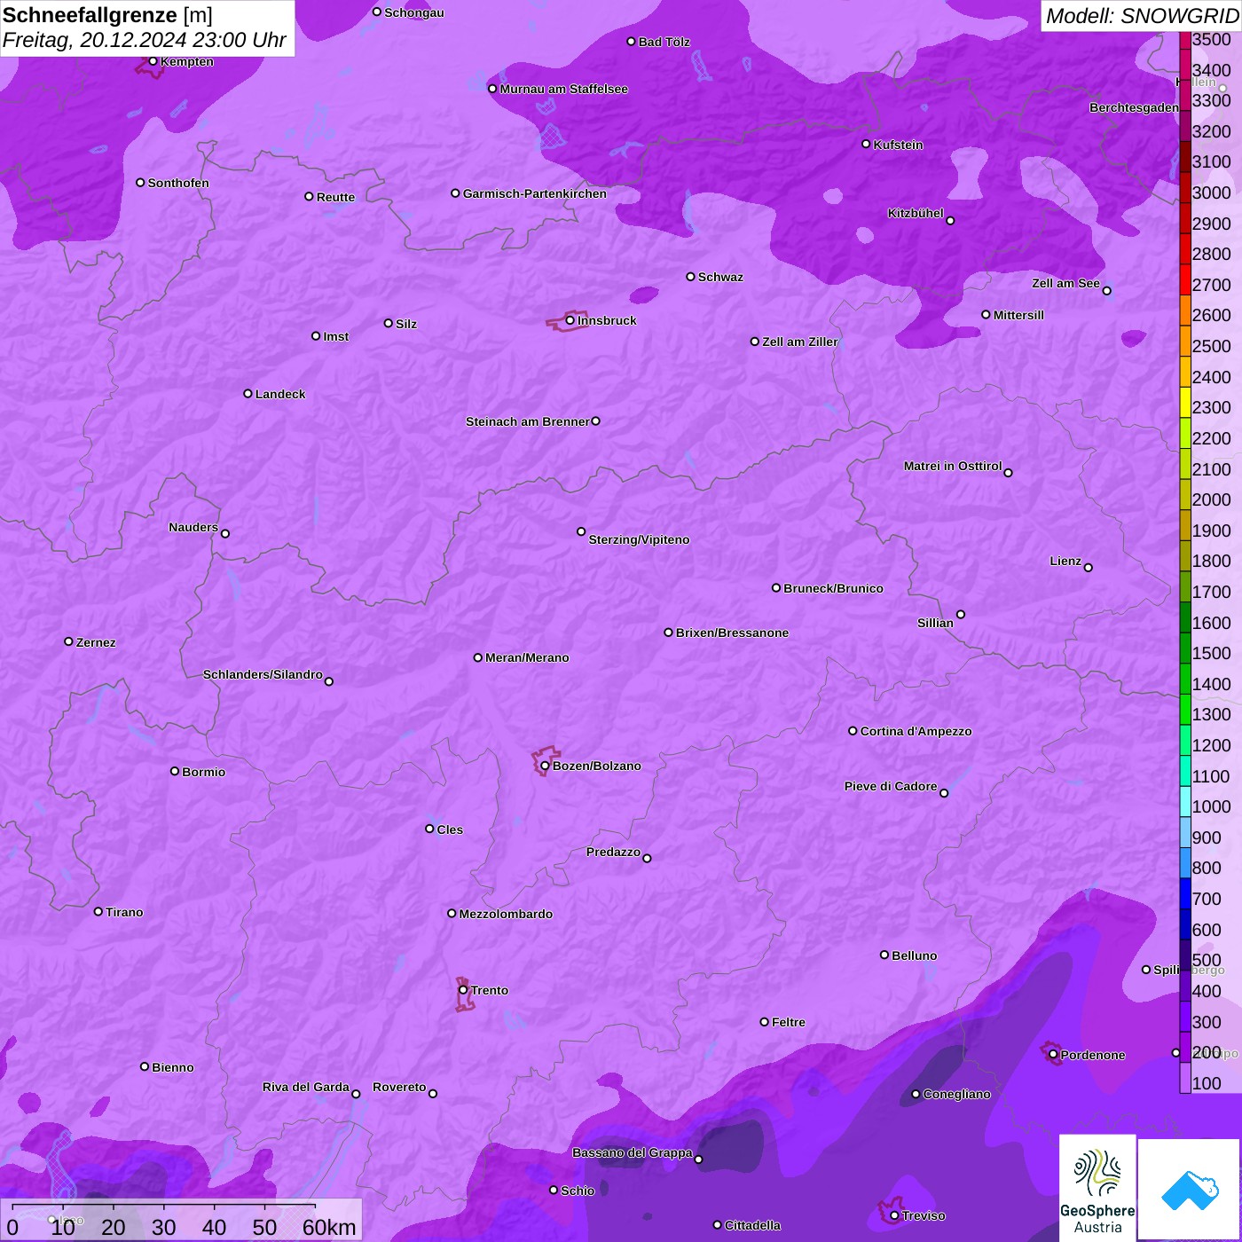Click the Treviso city marker dot

[x=894, y=1215]
